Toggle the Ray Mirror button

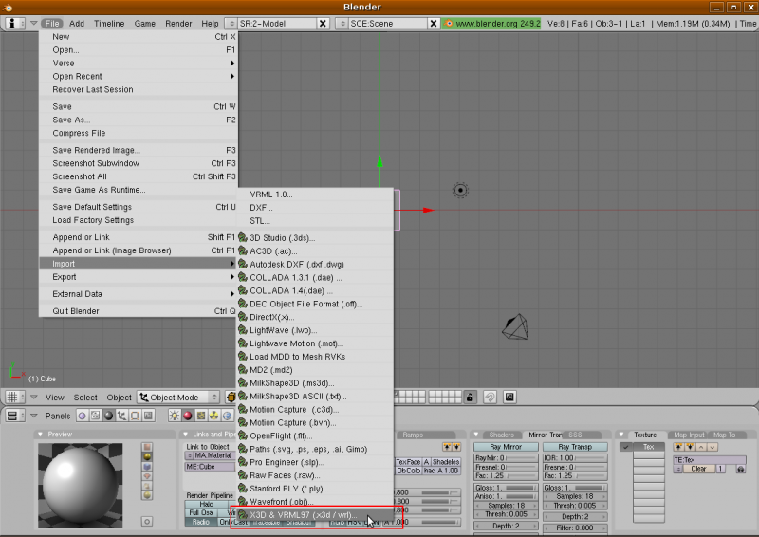506,446
